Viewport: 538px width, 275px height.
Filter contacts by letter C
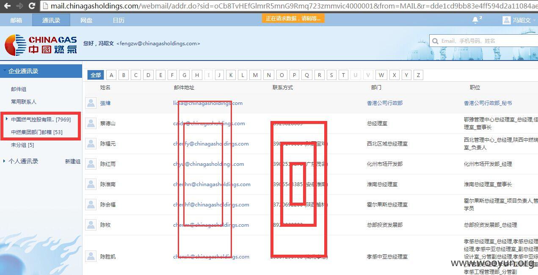click(x=136, y=75)
